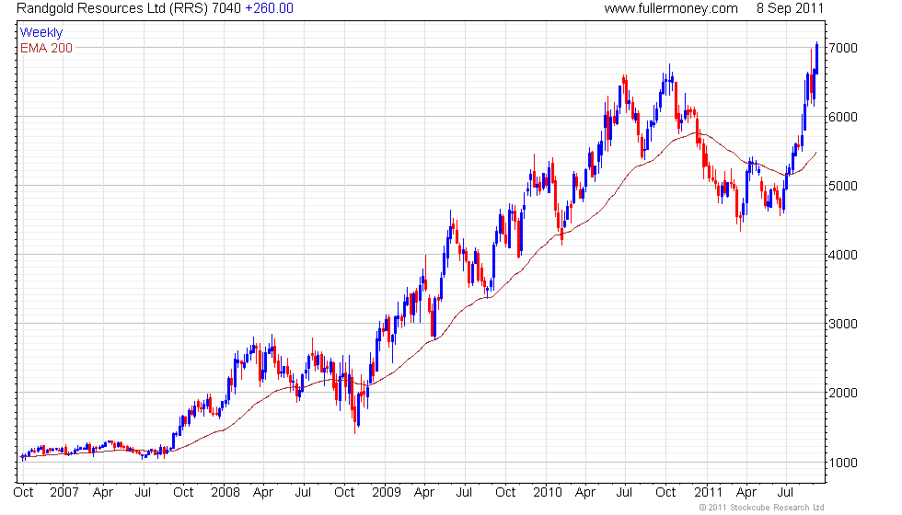Click the 2008 year label on time axis
902x515 pixels.
click(225, 493)
